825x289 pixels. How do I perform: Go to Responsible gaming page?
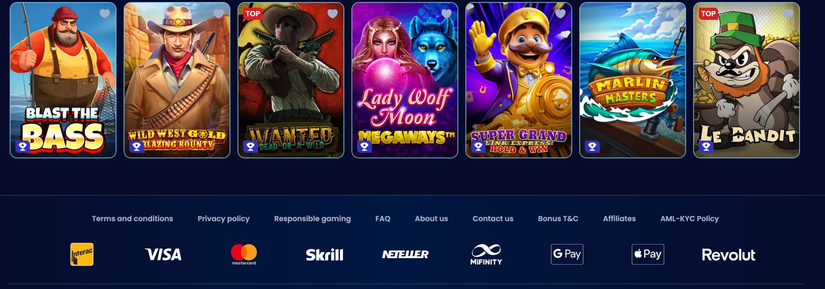(x=313, y=219)
